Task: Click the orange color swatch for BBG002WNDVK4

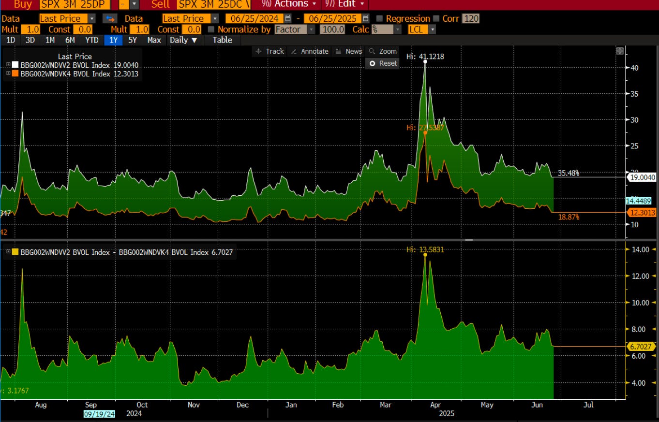Action: [15, 73]
